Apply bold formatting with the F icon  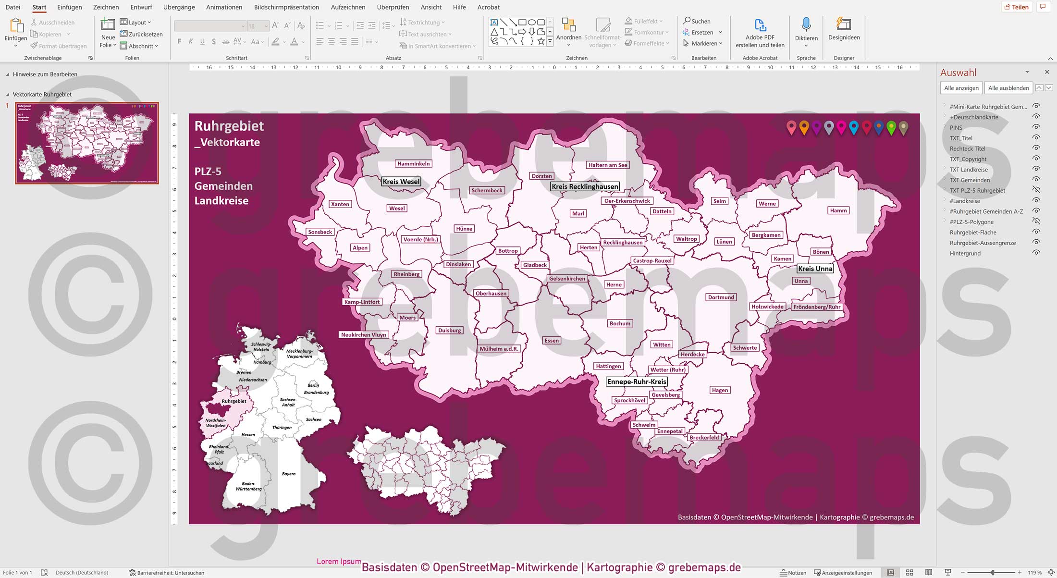click(x=179, y=41)
